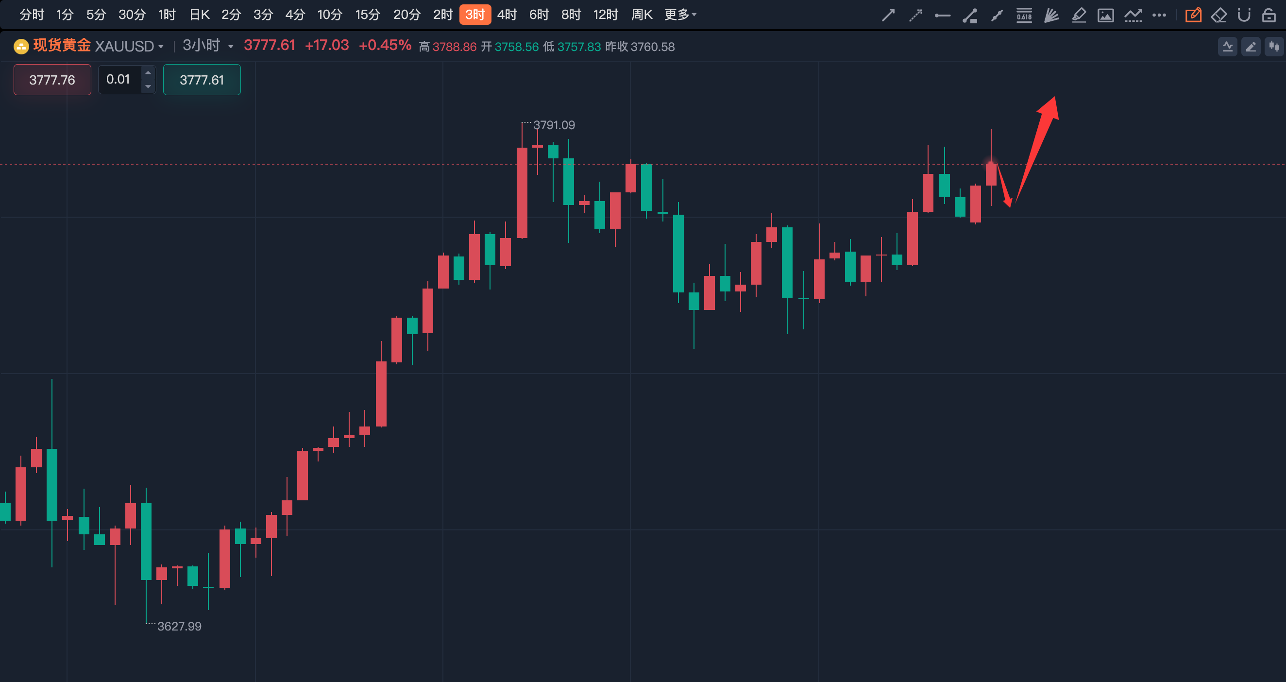Viewport: 1286px width, 682px height.
Task: Switch to the 4时 timeframe tab
Action: (x=507, y=15)
